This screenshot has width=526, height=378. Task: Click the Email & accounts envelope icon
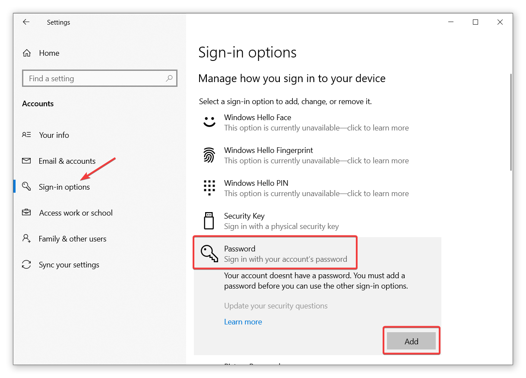26,161
